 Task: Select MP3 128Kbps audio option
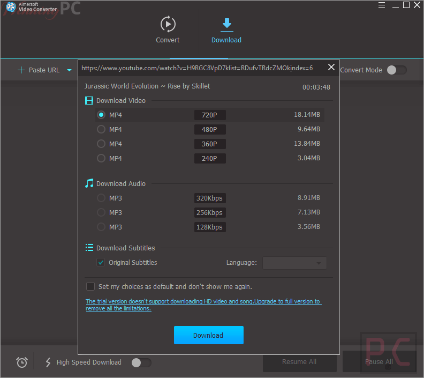pyautogui.click(x=101, y=227)
